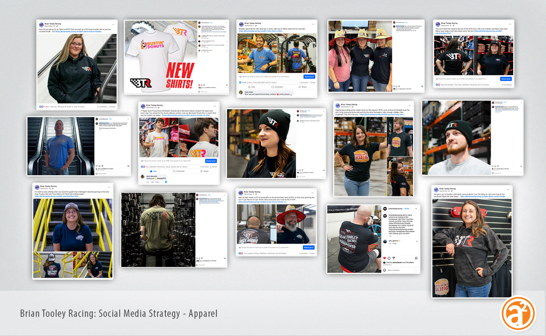Bookmark the bearded man's beanie Instagram post
The height and width of the screenshot is (336, 546).
pos(521,165)
